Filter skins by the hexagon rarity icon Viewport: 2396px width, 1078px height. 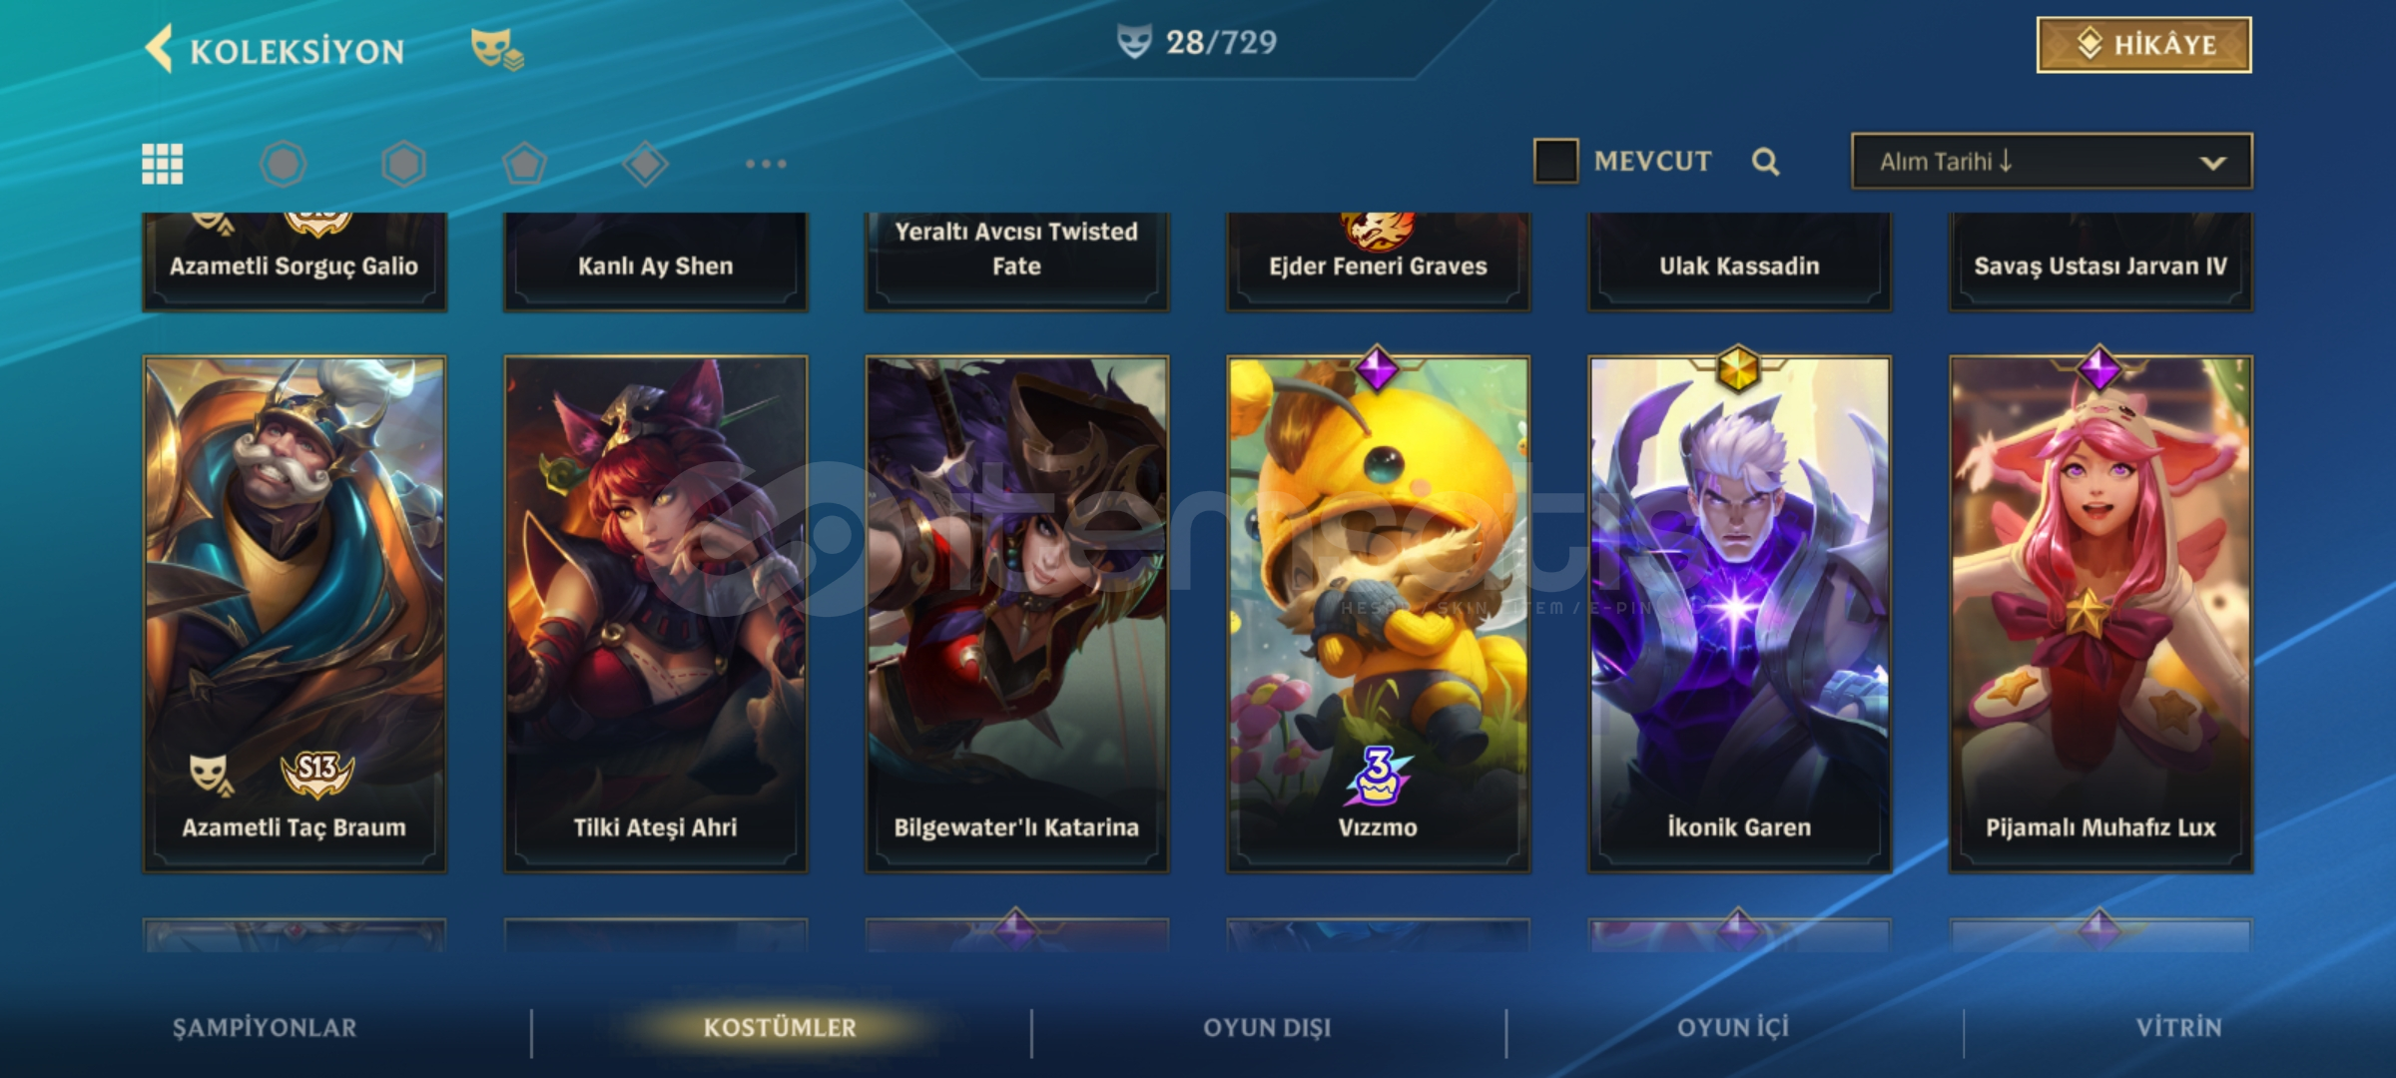tap(403, 164)
